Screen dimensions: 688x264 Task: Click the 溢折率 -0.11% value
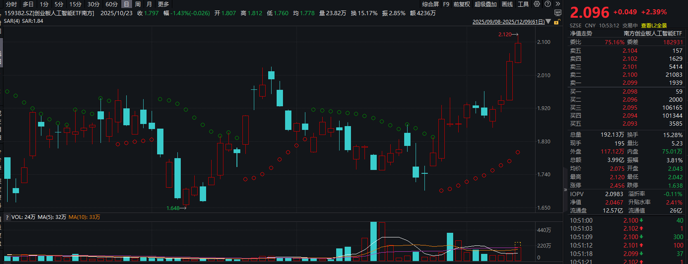(x=673, y=194)
